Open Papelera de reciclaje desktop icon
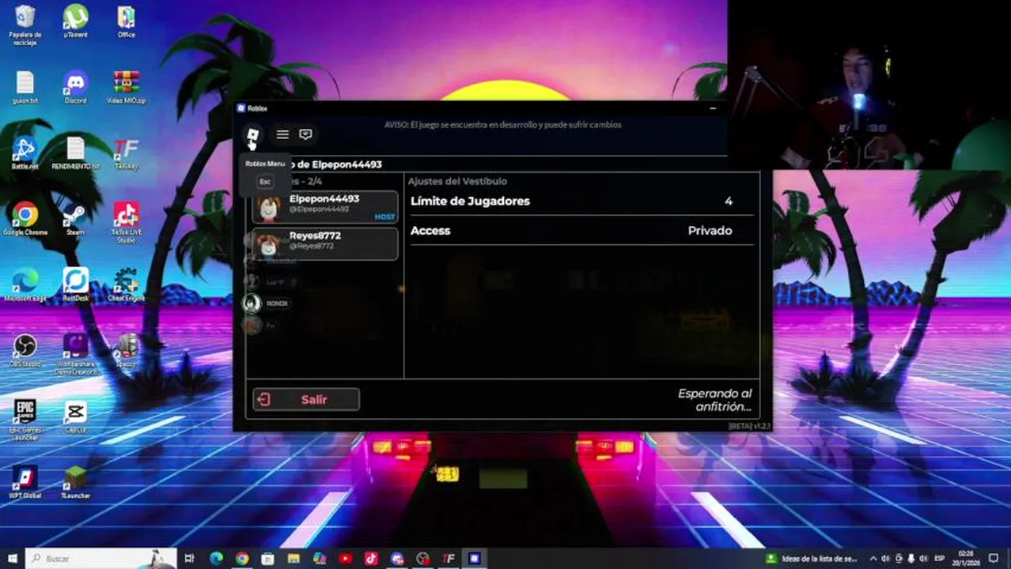Viewport: 1011px width, 569px height. coord(25,25)
